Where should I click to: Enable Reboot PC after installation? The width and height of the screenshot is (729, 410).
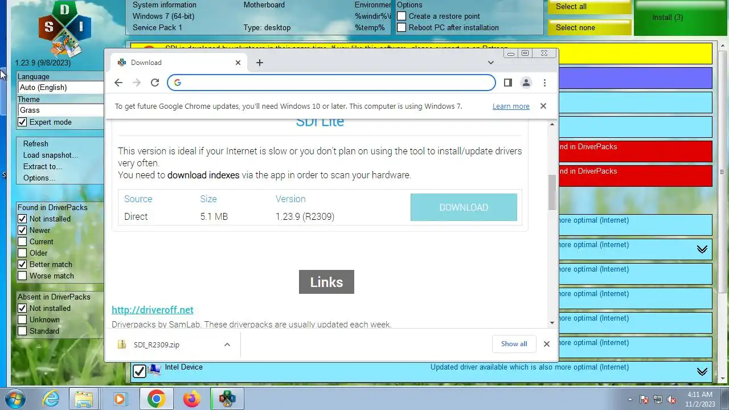tap(402, 27)
